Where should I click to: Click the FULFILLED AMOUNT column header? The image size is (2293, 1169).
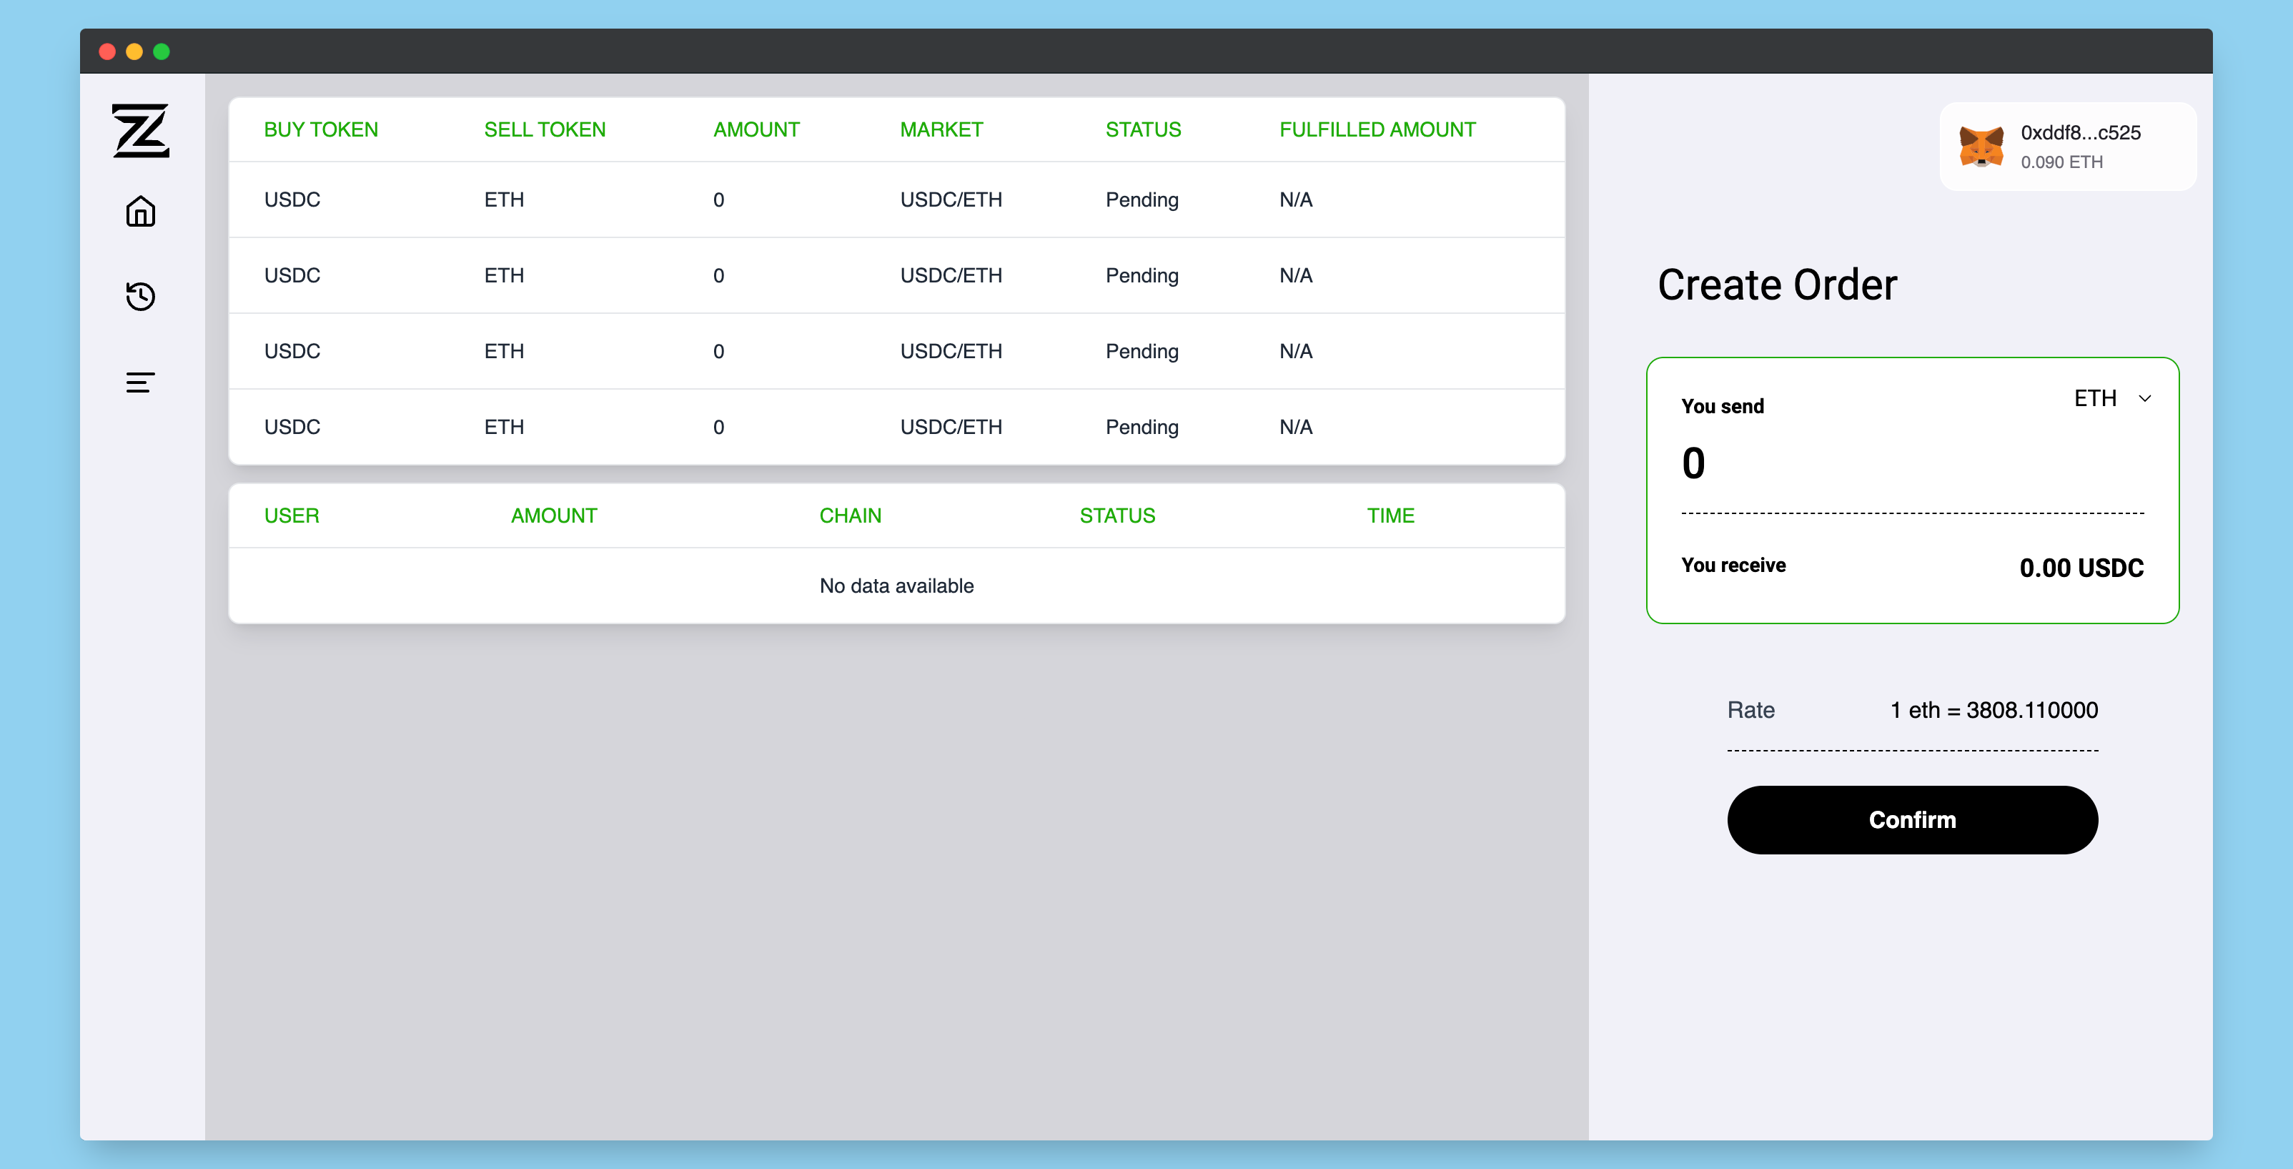(1376, 130)
